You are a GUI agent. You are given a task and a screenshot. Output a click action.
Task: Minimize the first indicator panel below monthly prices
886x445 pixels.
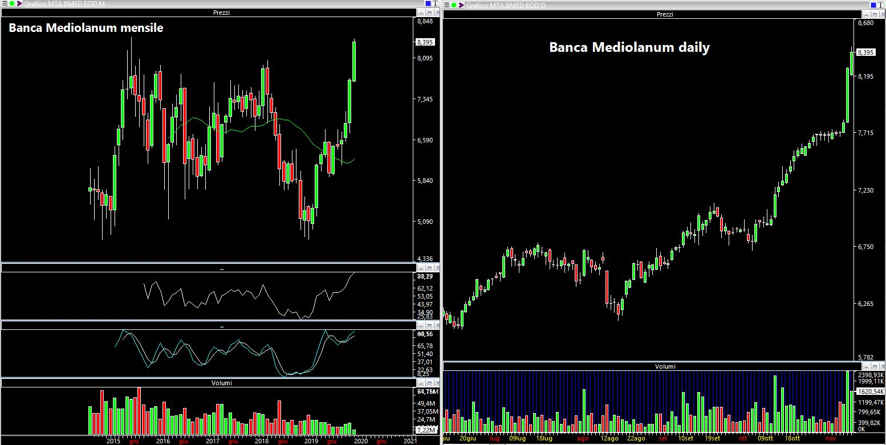click(x=420, y=268)
